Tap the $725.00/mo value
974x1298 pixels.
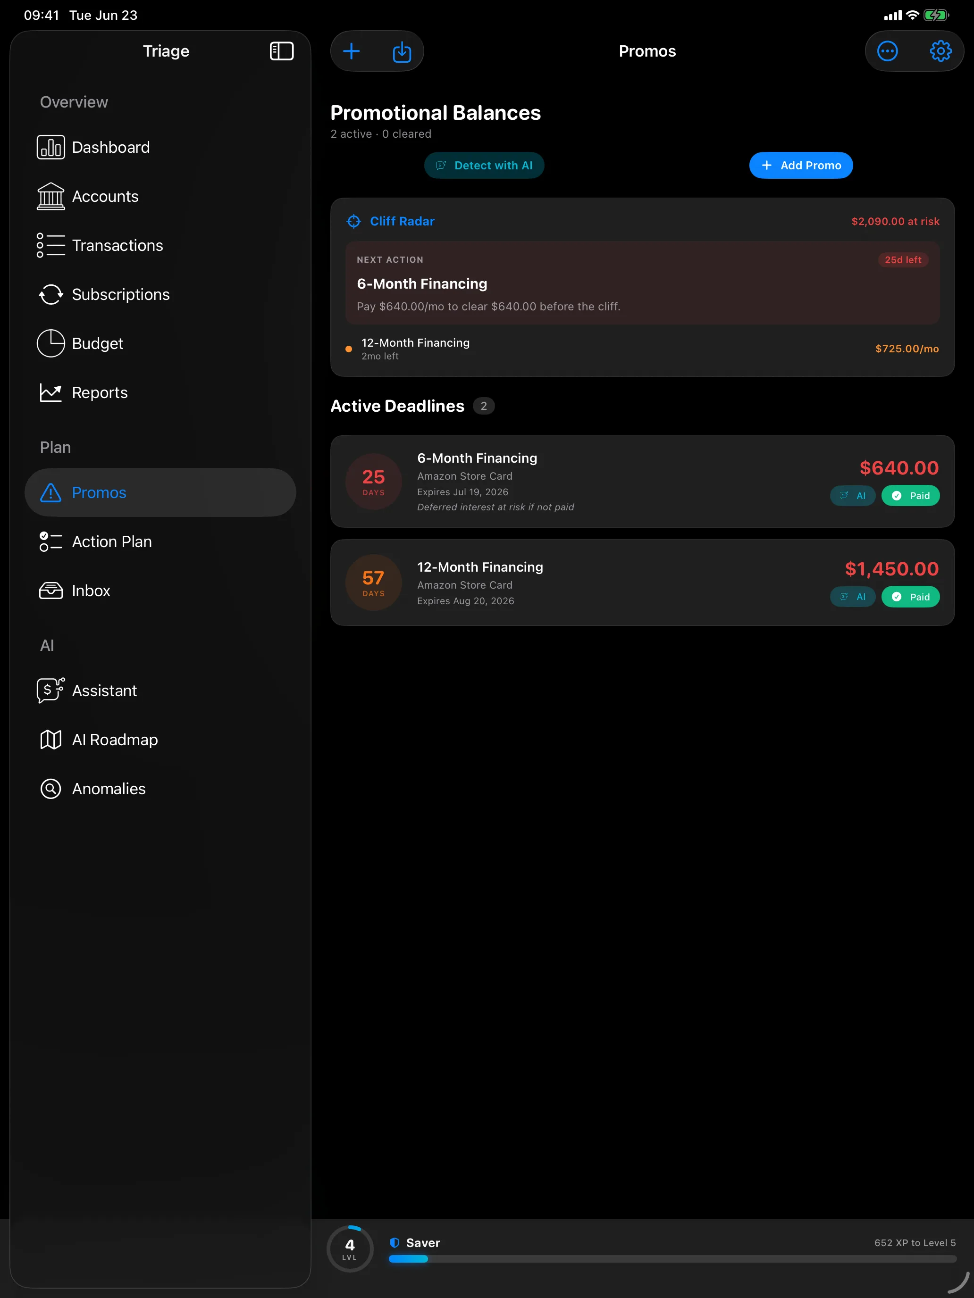coord(907,349)
